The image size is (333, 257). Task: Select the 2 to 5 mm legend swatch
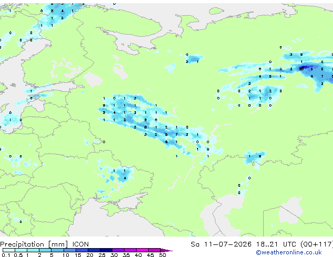coord(45,250)
